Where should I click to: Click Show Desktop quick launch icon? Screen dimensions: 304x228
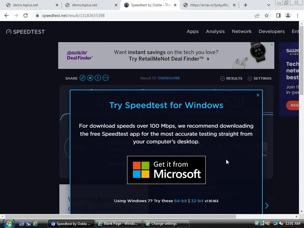21,224
